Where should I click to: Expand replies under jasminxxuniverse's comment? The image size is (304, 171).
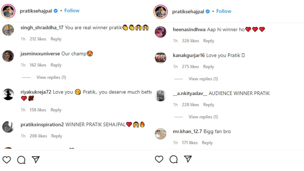coord(51,77)
